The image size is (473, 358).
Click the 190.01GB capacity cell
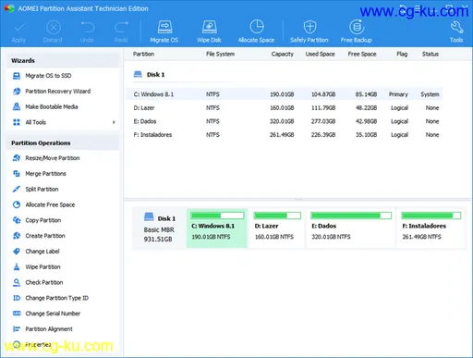coord(282,94)
